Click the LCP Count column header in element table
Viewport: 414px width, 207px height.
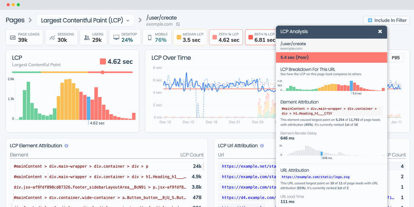tap(192, 155)
